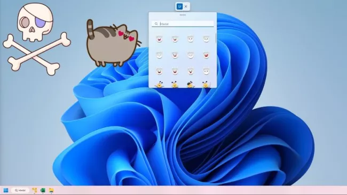The image size is (347, 195).
Task: Pick the second face sticker in top row
Action: point(175,39)
